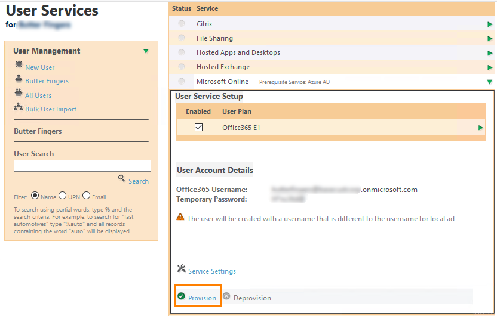The height and width of the screenshot is (316, 497).
Task: Click the Deprovision text
Action: [x=252, y=298]
